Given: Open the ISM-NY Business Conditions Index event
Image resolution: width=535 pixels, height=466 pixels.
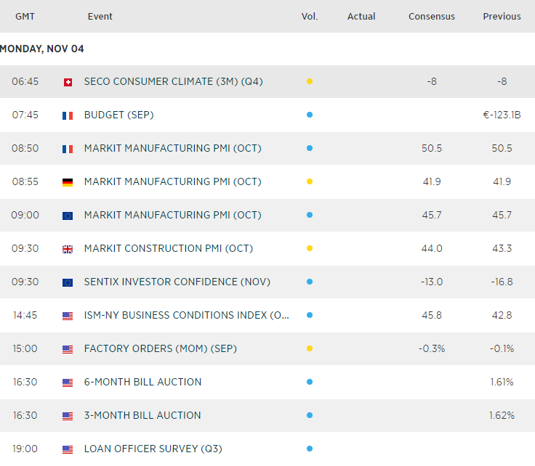Looking at the screenshot, I should pyautogui.click(x=186, y=316).
